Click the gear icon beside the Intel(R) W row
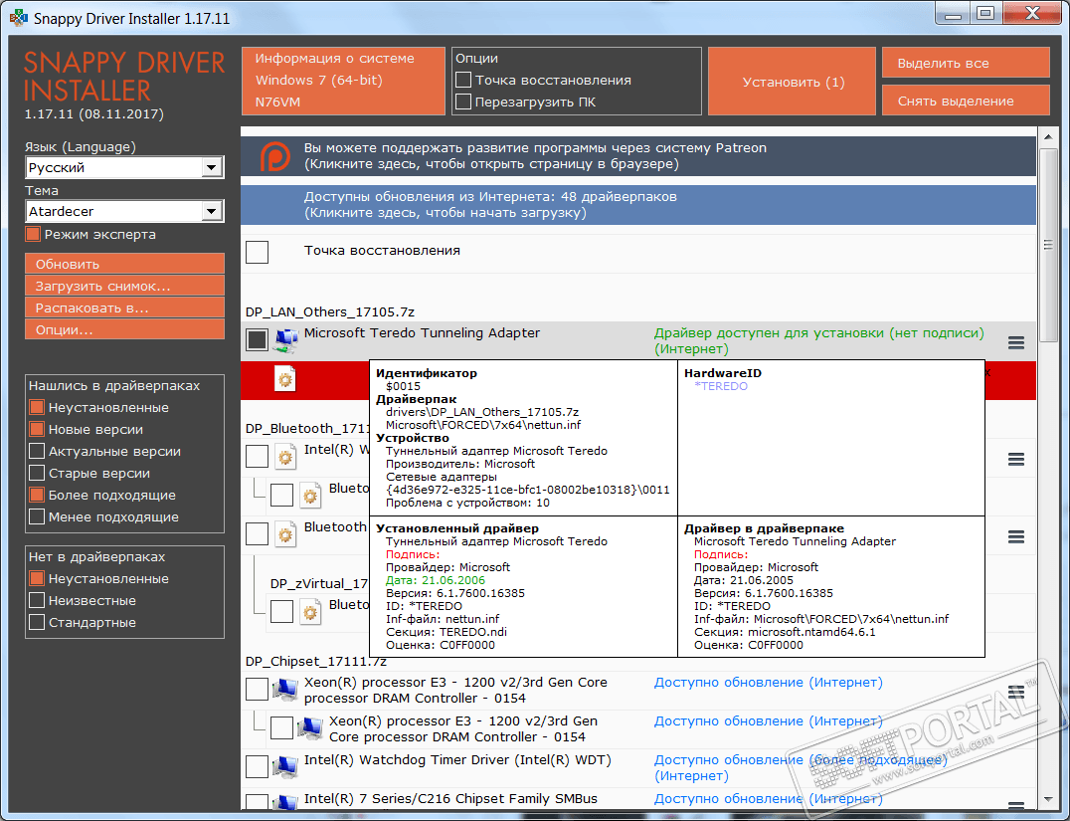The width and height of the screenshot is (1070, 821). (285, 456)
